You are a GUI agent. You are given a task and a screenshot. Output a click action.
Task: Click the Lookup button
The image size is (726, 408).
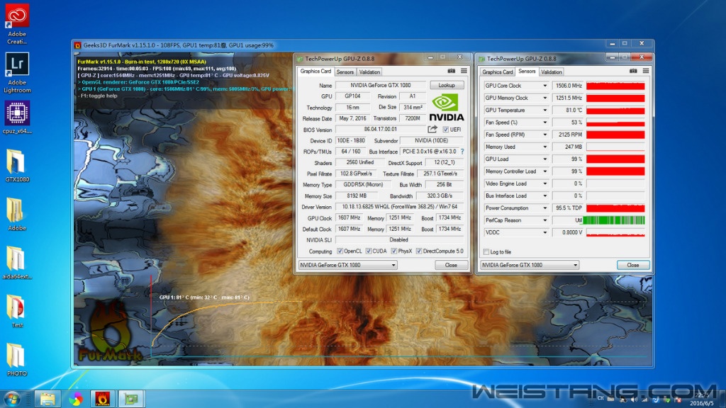coord(447,85)
